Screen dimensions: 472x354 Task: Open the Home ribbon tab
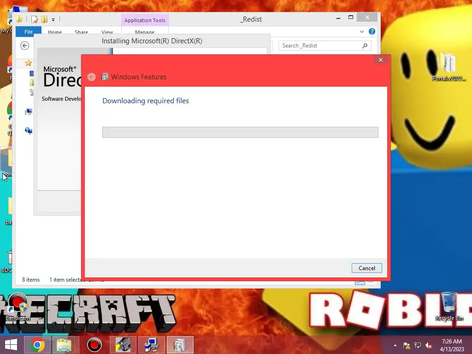(55, 32)
